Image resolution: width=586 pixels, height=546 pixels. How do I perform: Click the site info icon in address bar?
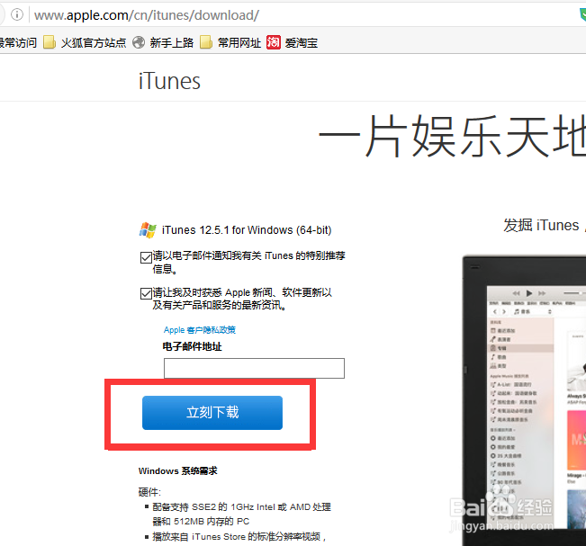[17, 14]
